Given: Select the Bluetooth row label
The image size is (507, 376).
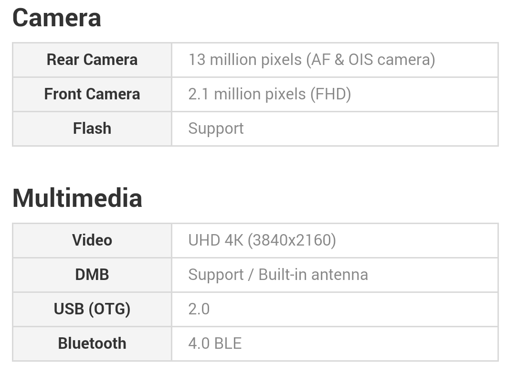Looking at the screenshot, I should pyautogui.click(x=92, y=344).
